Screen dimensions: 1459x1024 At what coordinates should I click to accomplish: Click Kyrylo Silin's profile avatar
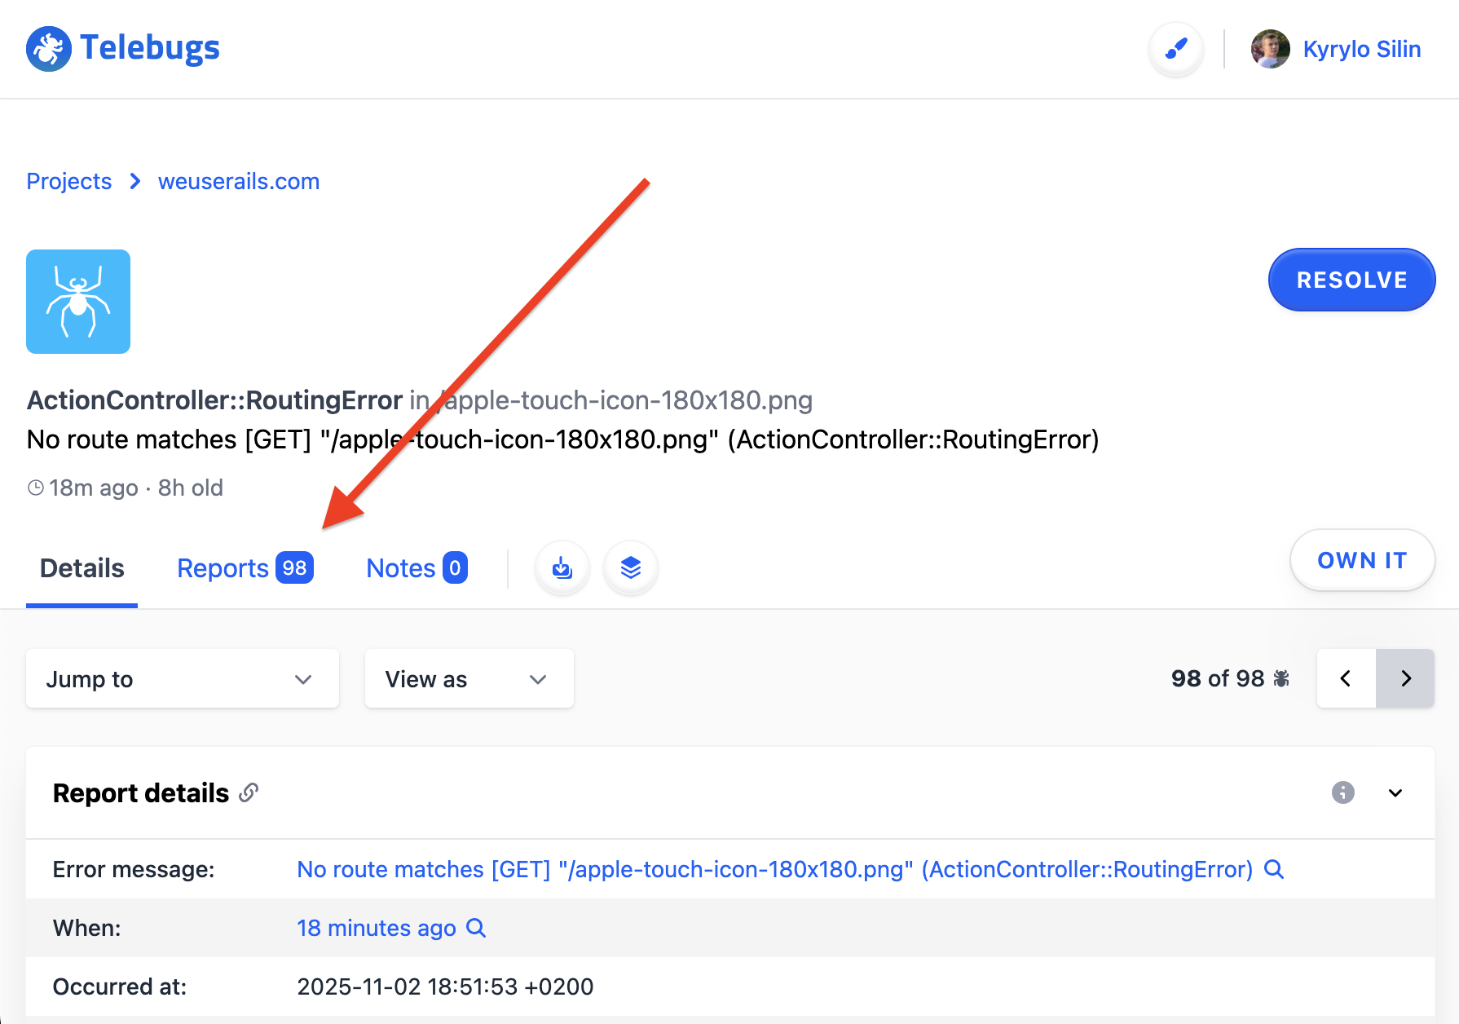[1270, 49]
